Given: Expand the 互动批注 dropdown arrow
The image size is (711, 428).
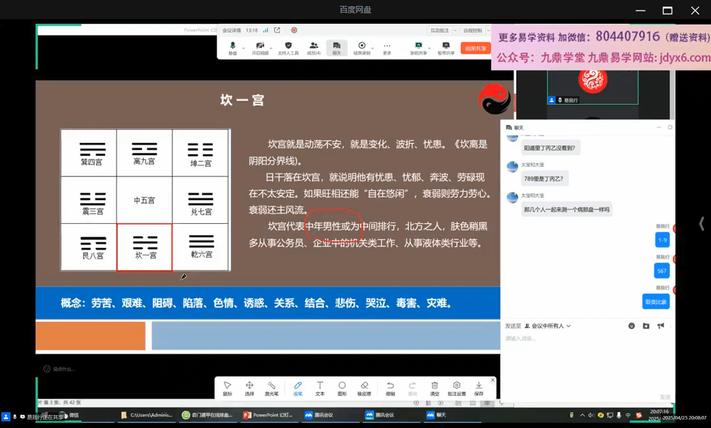Looking at the screenshot, I should coord(454,30).
